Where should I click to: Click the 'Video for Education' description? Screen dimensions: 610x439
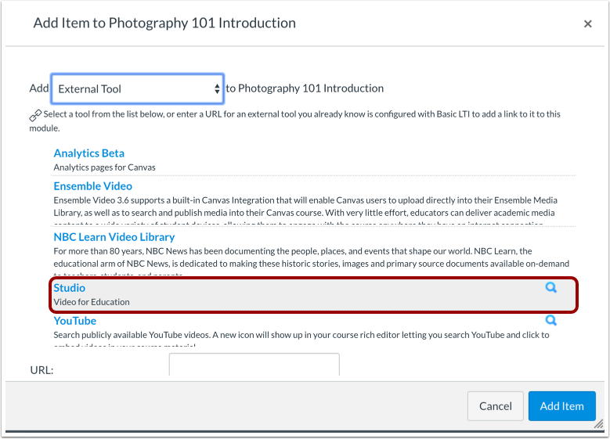[x=92, y=302]
